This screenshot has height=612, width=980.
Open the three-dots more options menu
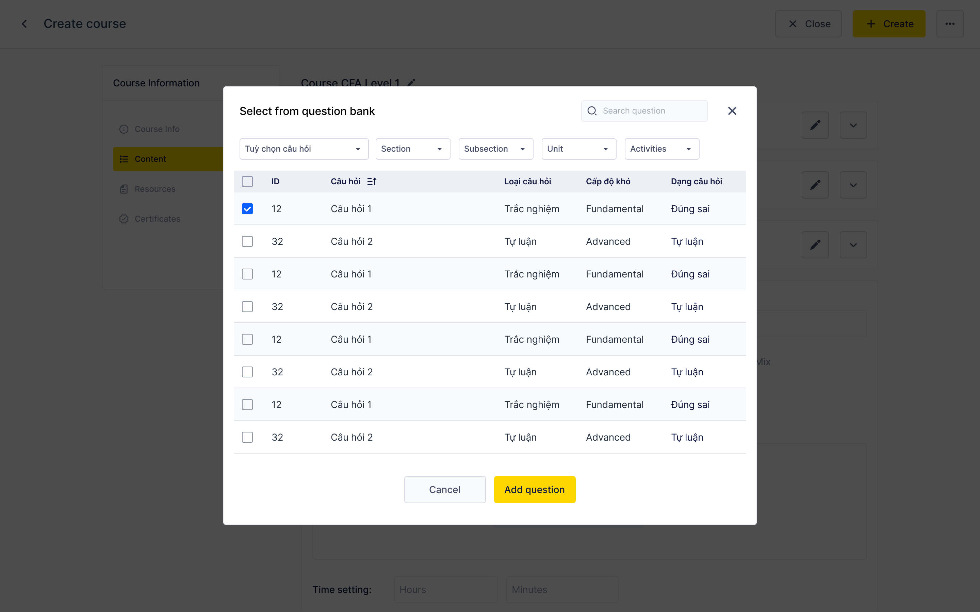point(950,24)
